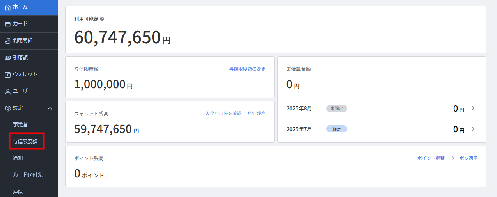The image size is (497, 197).
Task: Expand the 2025年7月 confirmed row arrow
Action: click(473, 129)
